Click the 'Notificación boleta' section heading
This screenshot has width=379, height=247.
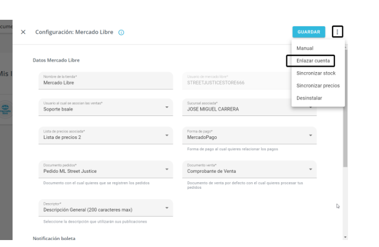pyautogui.click(x=54, y=238)
